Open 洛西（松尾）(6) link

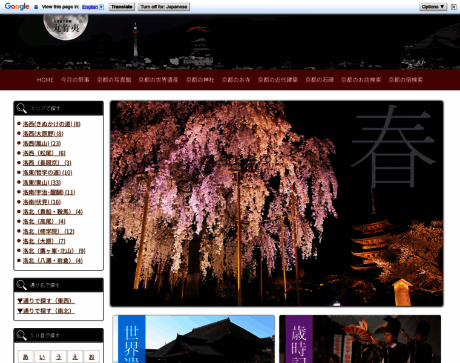click(x=44, y=153)
